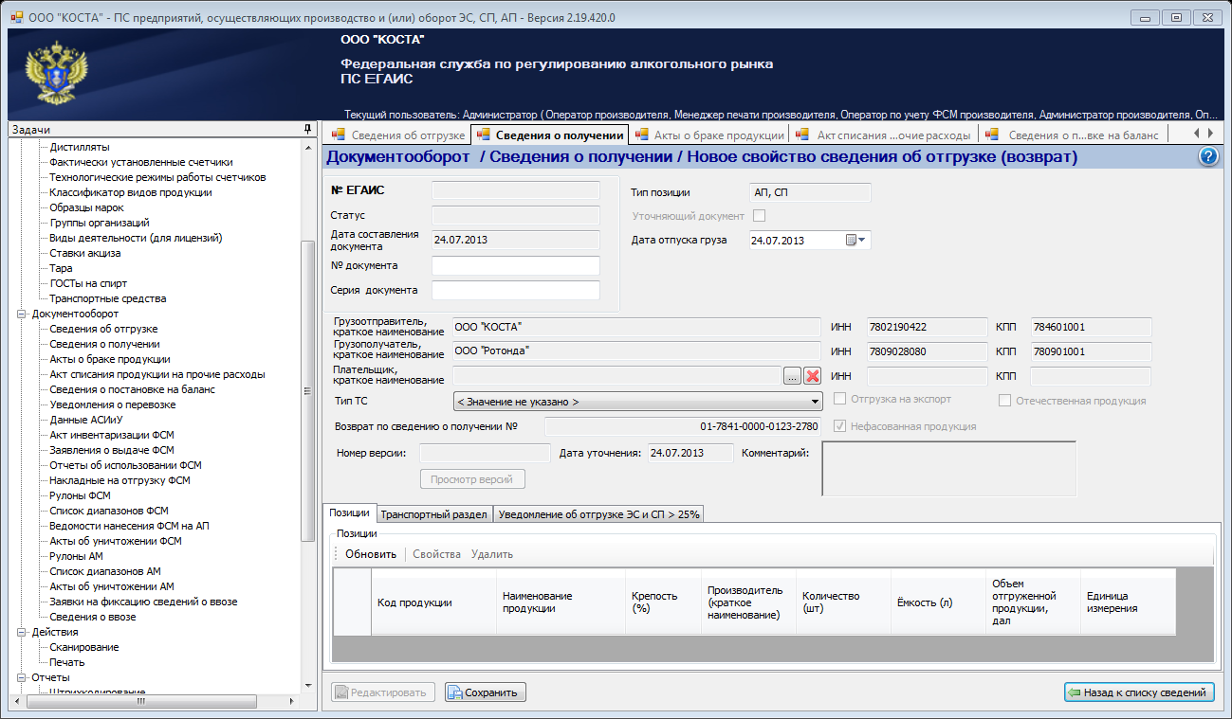
Task: Click the № документа input field
Action: pyautogui.click(x=516, y=265)
